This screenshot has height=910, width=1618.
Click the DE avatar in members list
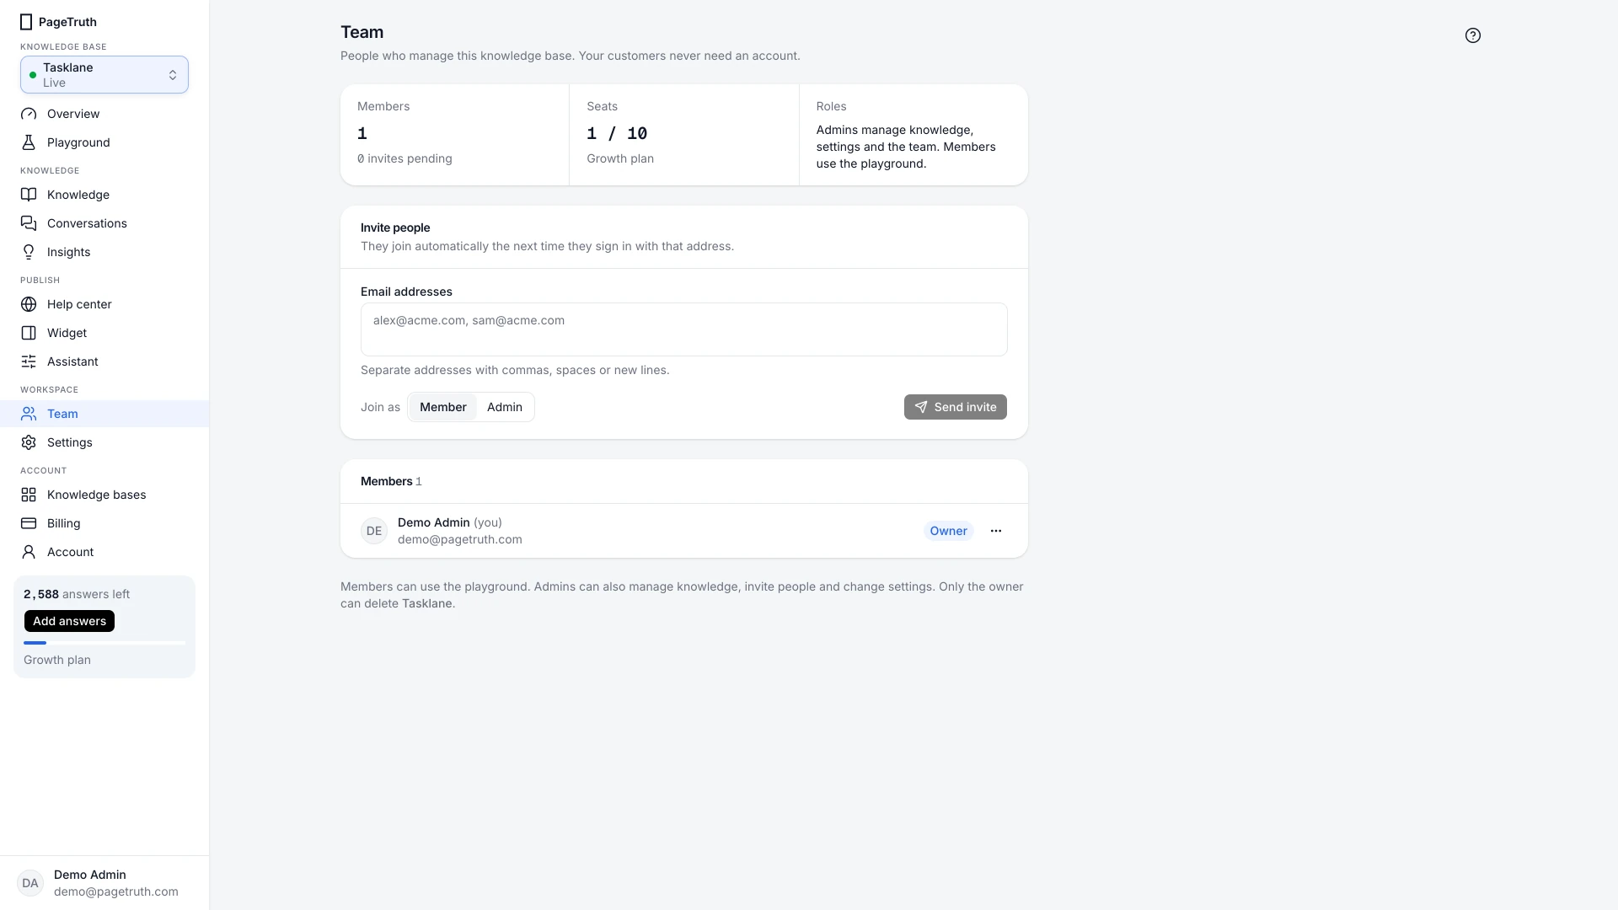click(x=374, y=531)
